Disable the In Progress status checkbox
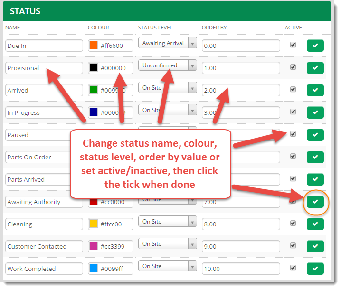 click(293, 112)
